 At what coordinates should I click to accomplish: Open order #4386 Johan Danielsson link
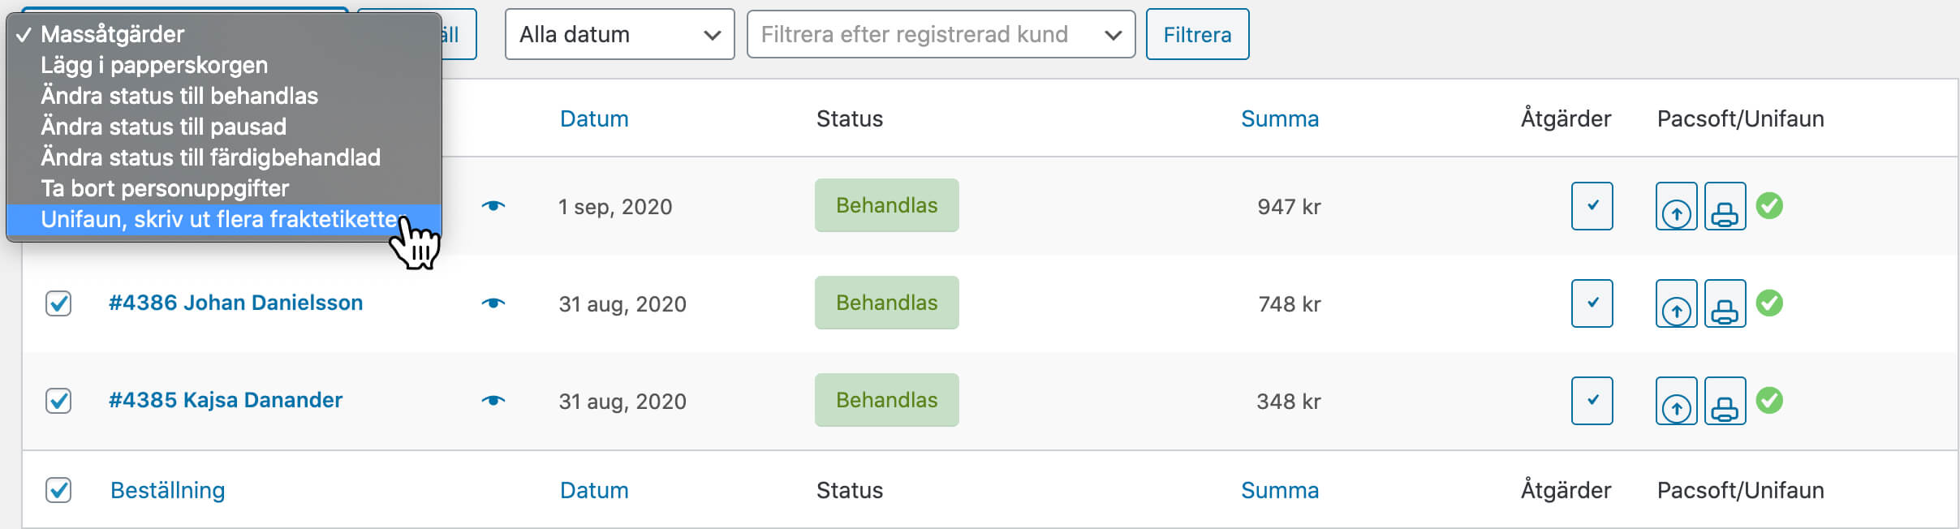(x=235, y=303)
